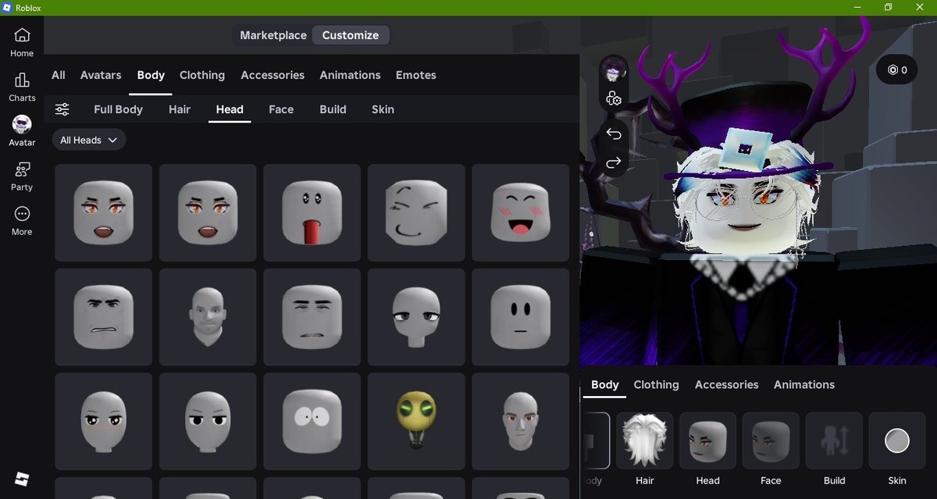The width and height of the screenshot is (937, 499).
Task: Open the Charts sidebar icon
Action: click(x=22, y=87)
